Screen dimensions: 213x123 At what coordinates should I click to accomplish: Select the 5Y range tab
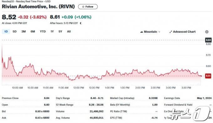pos(60,32)
